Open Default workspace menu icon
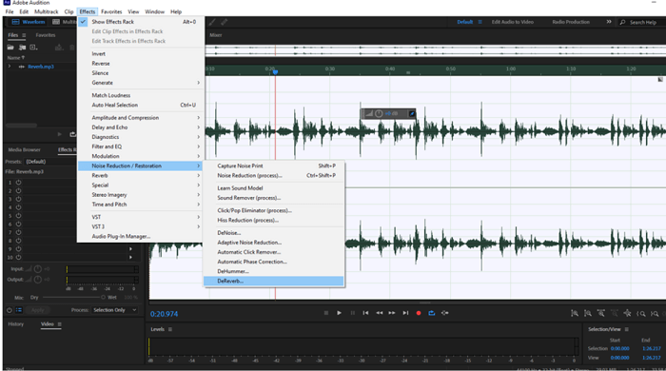The width and height of the screenshot is (666, 371). tap(480, 22)
